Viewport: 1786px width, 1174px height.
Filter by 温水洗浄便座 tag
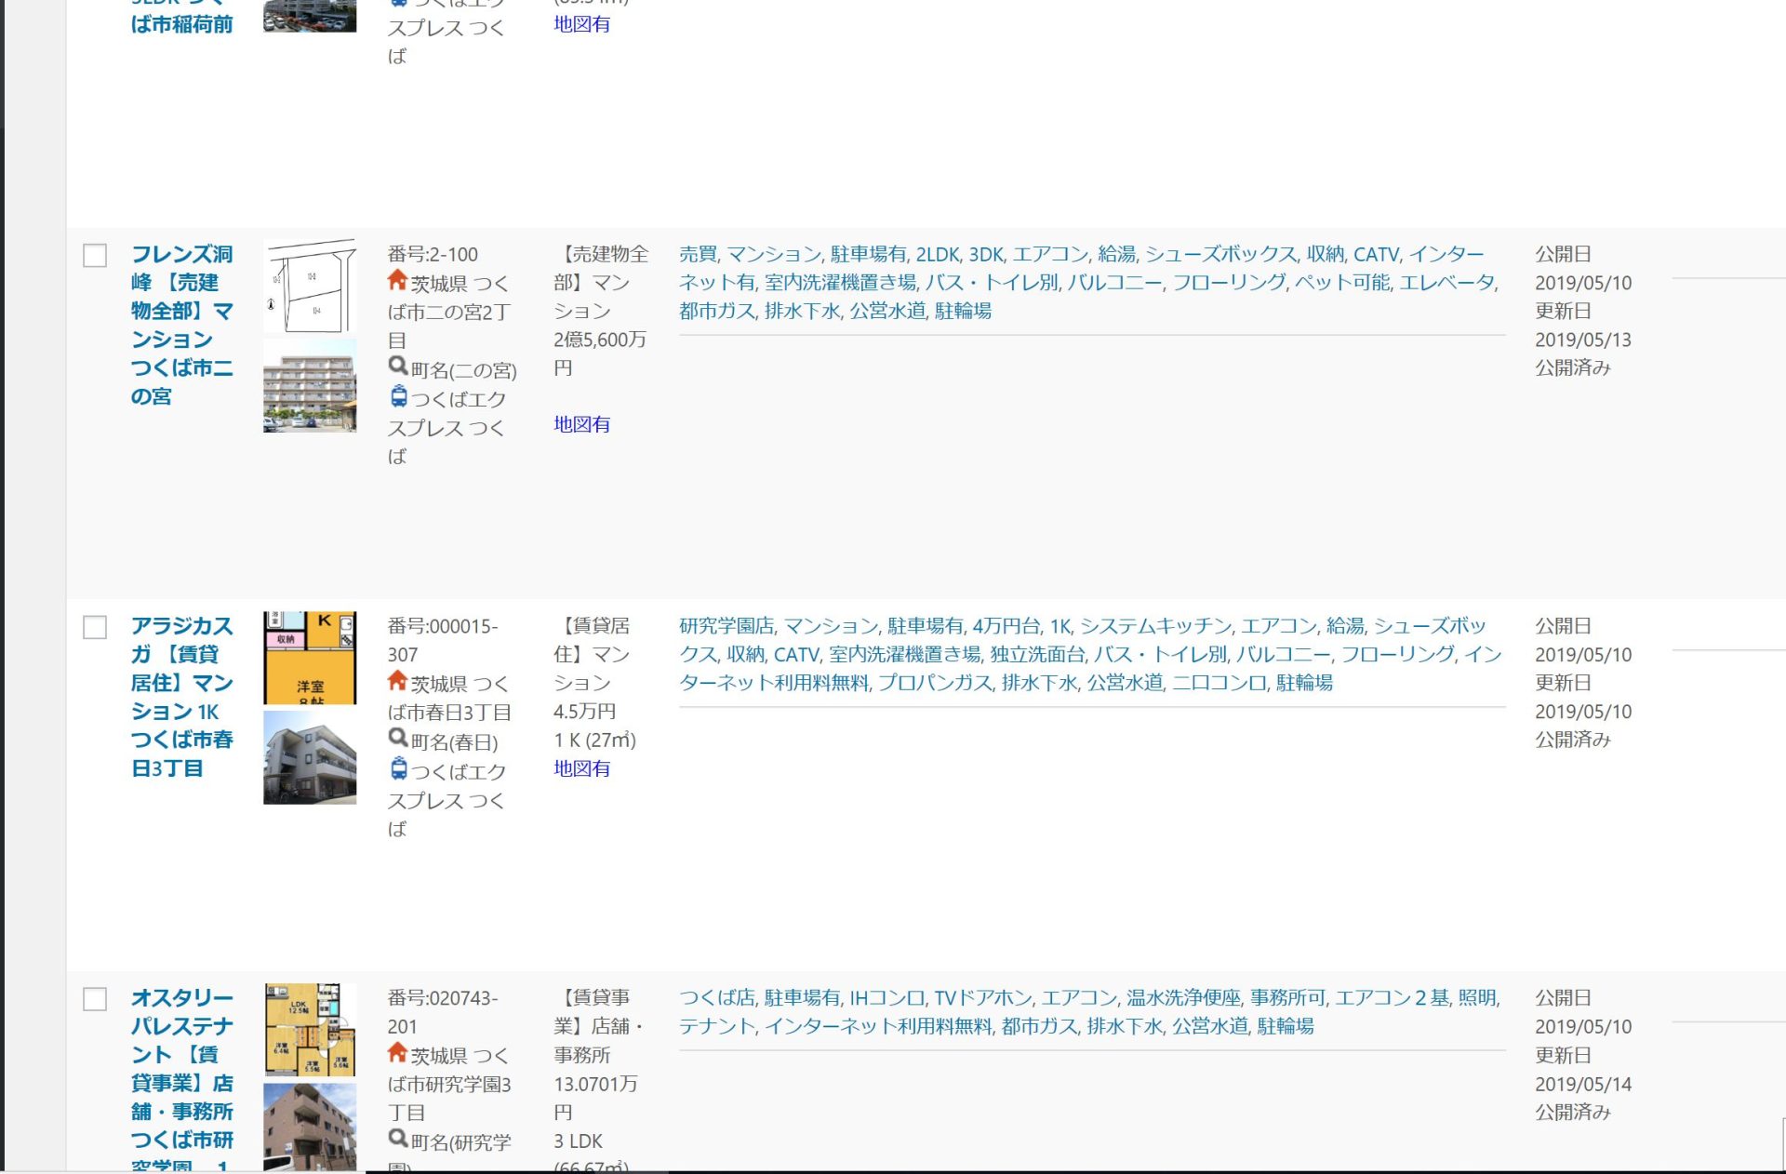(1183, 998)
